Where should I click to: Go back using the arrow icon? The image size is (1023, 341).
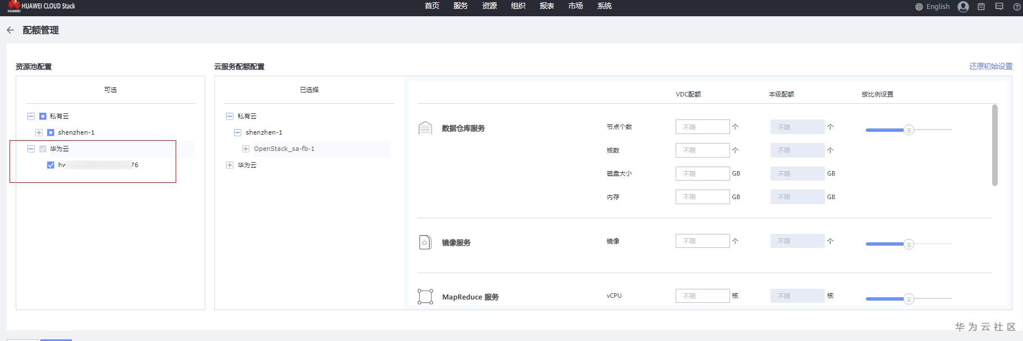click(x=10, y=30)
